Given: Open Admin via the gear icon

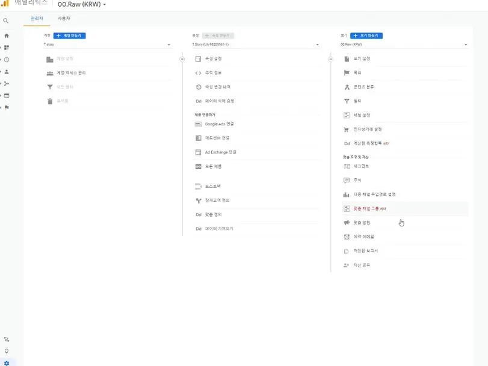Looking at the screenshot, I should click(7, 363).
